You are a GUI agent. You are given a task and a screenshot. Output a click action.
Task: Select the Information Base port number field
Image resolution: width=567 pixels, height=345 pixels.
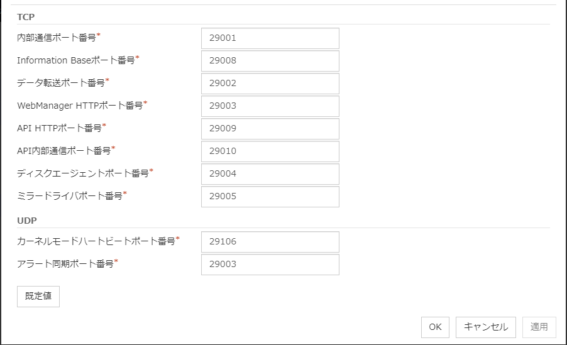tap(270, 60)
